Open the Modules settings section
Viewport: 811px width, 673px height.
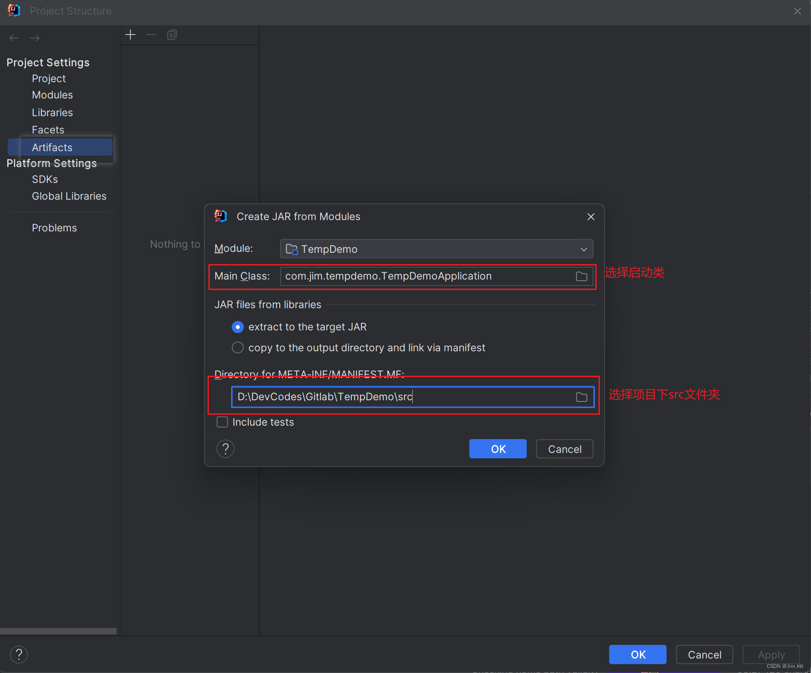point(52,95)
